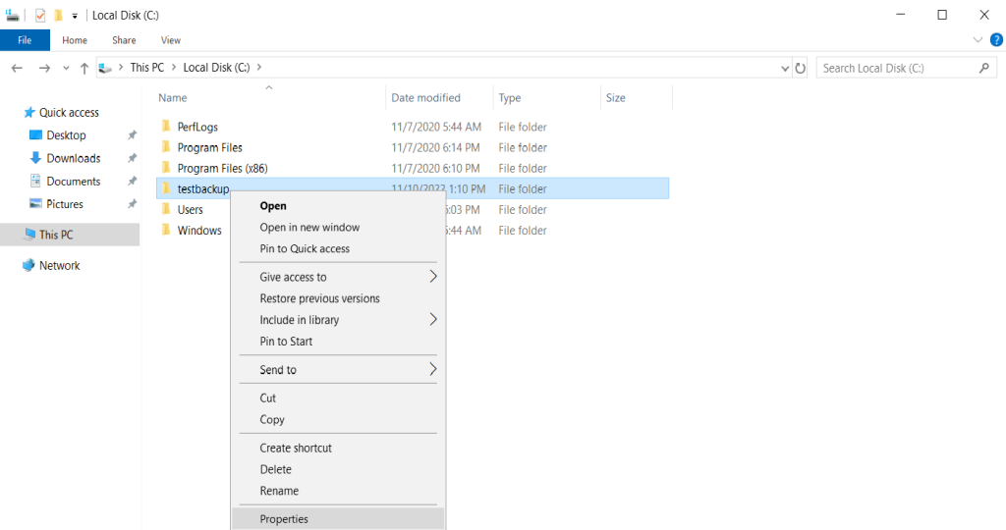Viewport: 1006px width, 530px height.
Task: Open the recent locations dropdown arrow
Action: (x=66, y=68)
